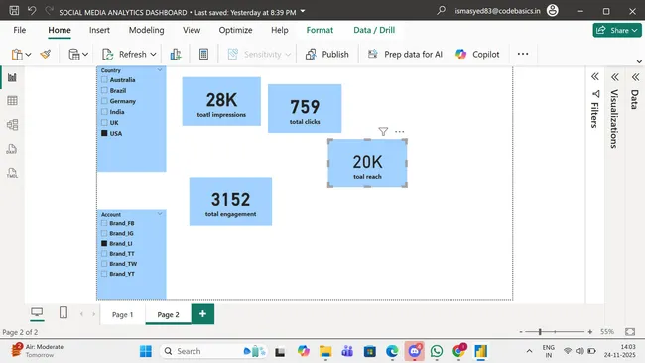
Task: Switch to Insert ribbon tab
Action: pyautogui.click(x=99, y=30)
